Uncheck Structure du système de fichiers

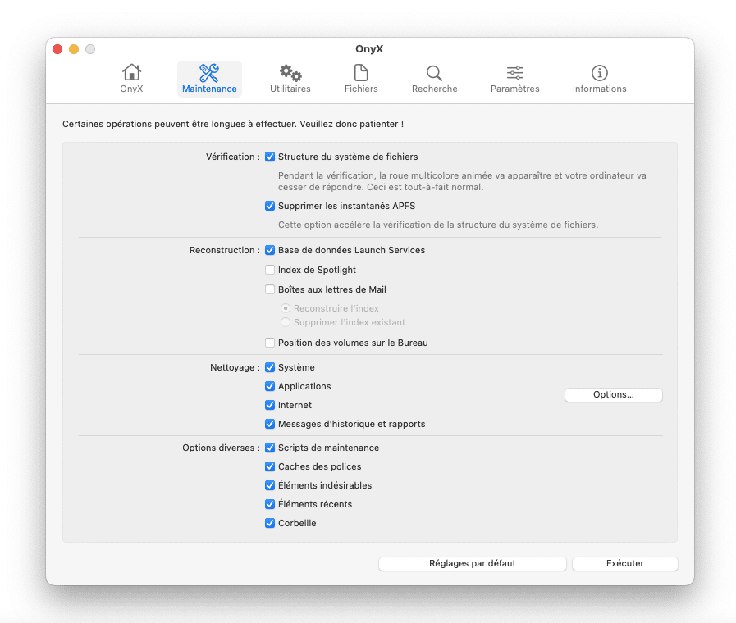point(270,157)
